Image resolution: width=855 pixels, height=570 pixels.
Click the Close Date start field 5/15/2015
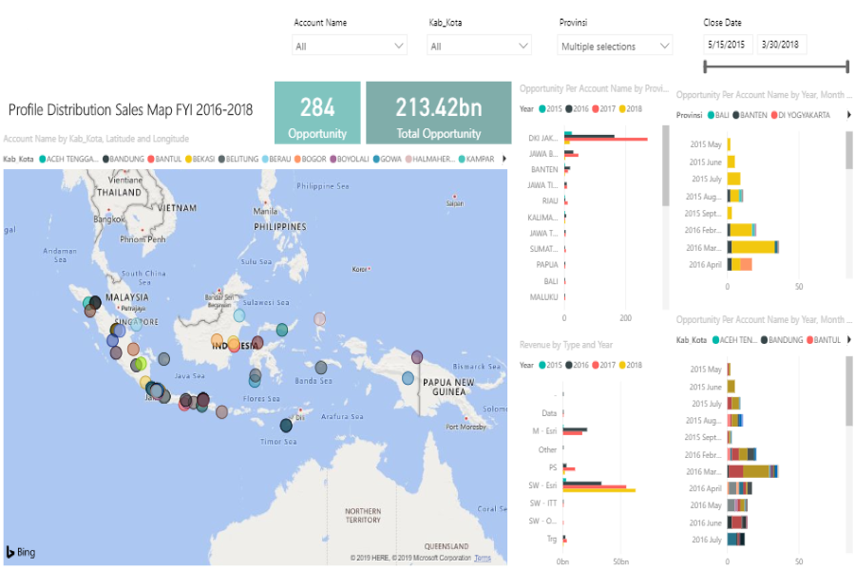tap(729, 46)
